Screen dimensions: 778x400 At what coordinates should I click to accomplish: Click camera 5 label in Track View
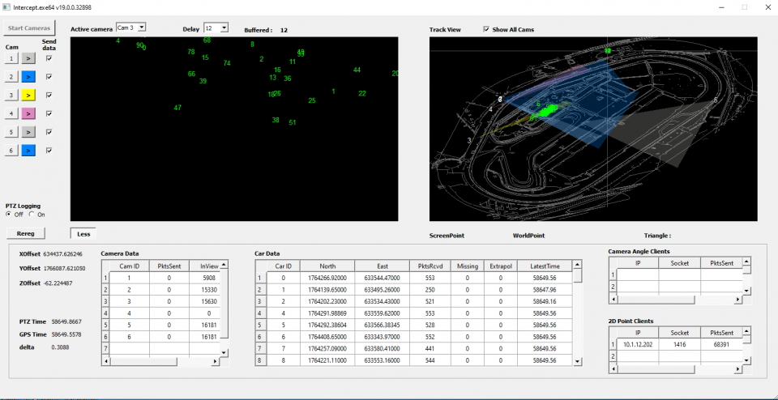coord(715,100)
